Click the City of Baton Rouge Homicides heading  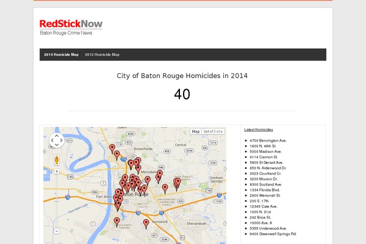pyautogui.click(x=182, y=76)
